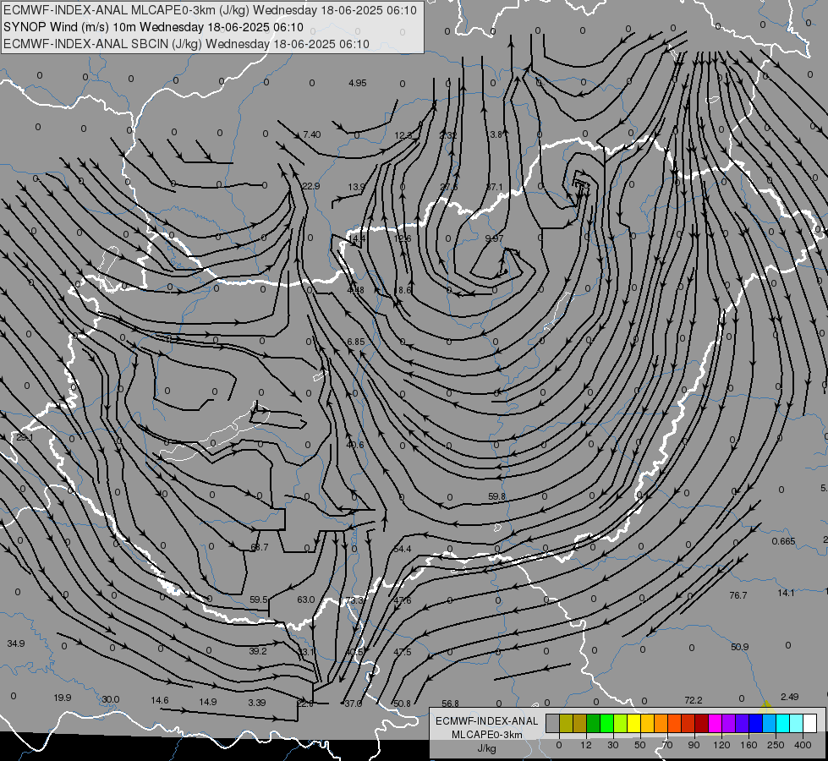Click the map value 54.4

tap(403, 549)
